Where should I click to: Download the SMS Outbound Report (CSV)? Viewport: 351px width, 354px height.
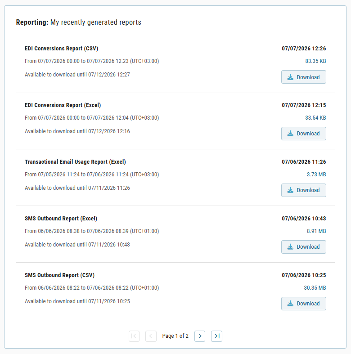304,304
